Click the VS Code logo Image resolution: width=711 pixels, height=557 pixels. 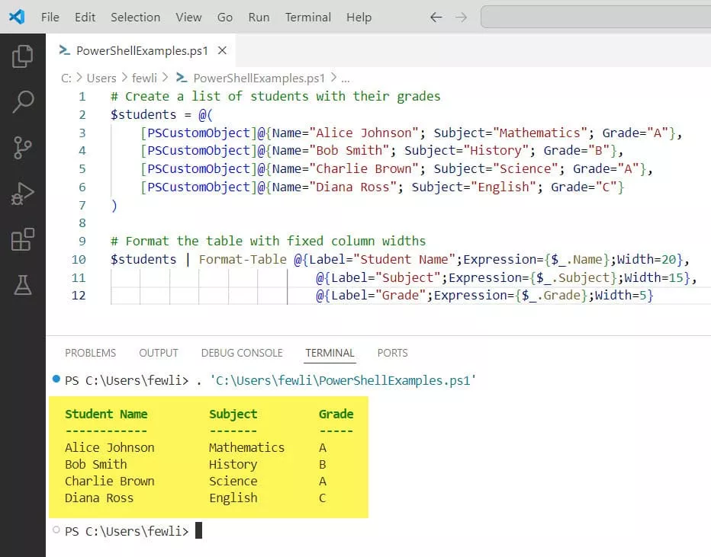pyautogui.click(x=17, y=17)
